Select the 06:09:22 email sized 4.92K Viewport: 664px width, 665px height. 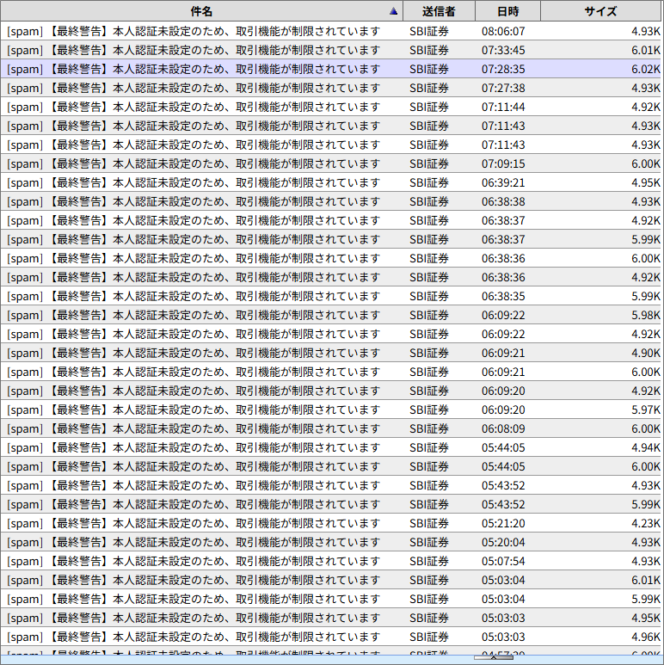(x=331, y=334)
